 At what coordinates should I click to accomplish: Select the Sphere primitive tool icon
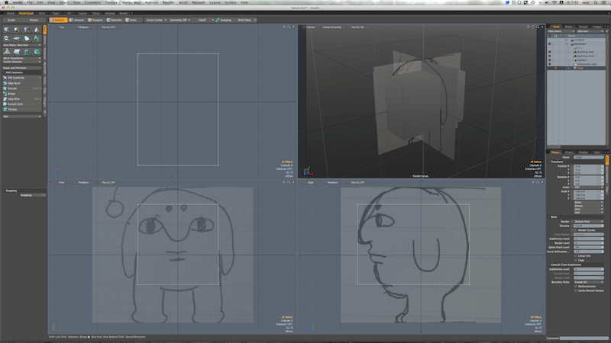coord(17,30)
